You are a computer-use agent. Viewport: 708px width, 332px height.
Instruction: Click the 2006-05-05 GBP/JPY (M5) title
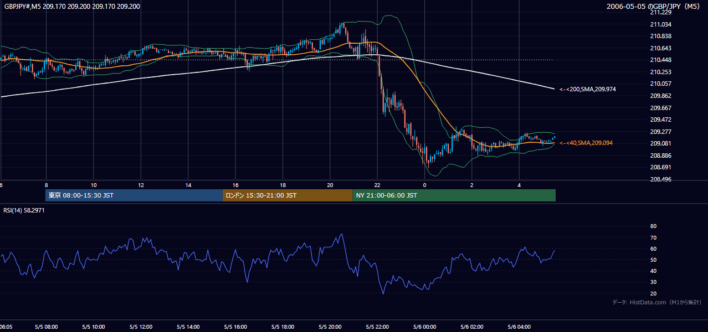(x=654, y=7)
